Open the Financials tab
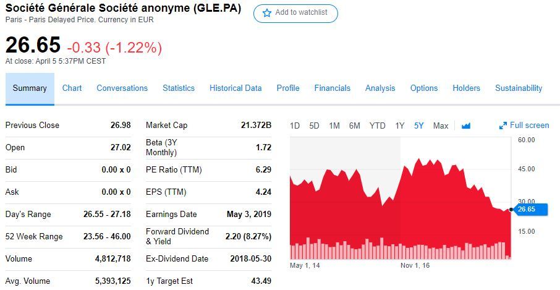Screen dimensions: 560x290 (x=332, y=88)
